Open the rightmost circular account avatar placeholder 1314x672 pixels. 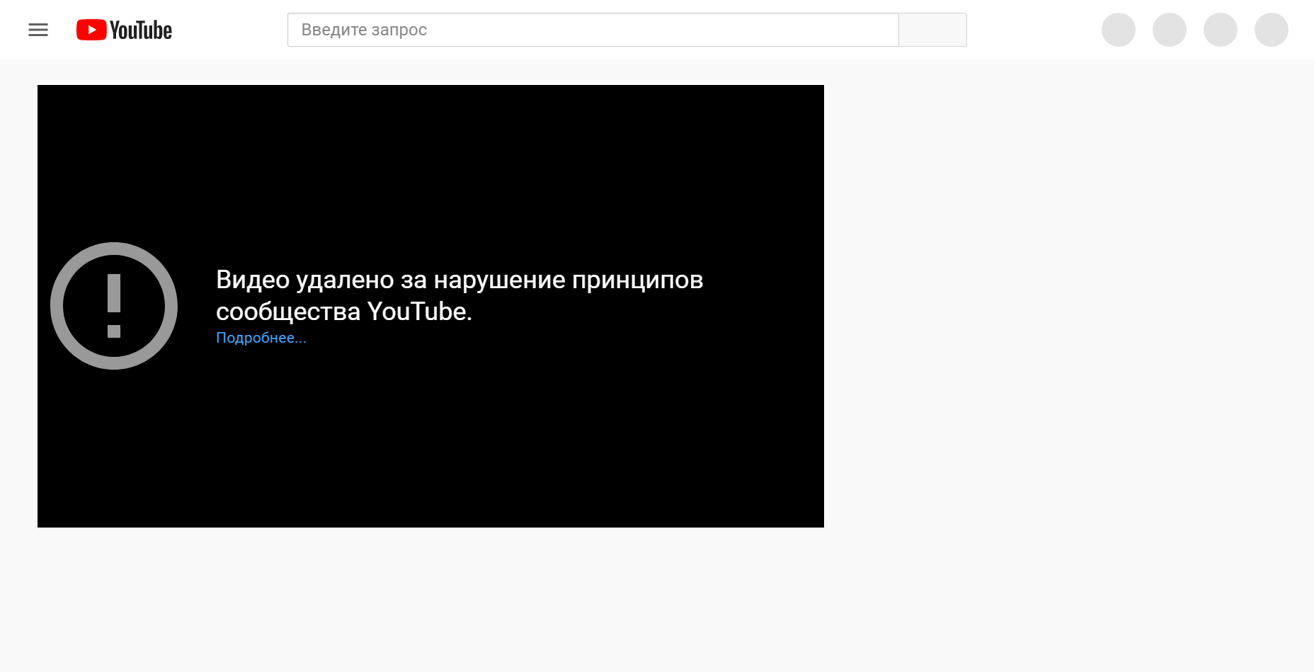click(x=1271, y=30)
